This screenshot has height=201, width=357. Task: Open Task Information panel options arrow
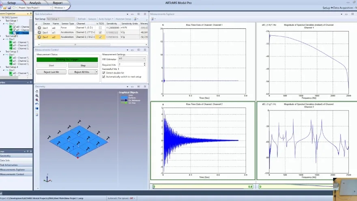click(127, 14)
